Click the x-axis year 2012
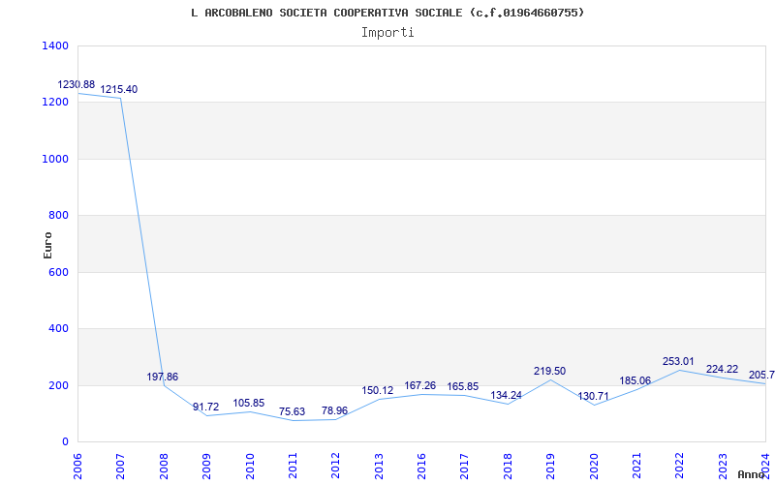Screen dimensions: 775x484 click(335, 466)
